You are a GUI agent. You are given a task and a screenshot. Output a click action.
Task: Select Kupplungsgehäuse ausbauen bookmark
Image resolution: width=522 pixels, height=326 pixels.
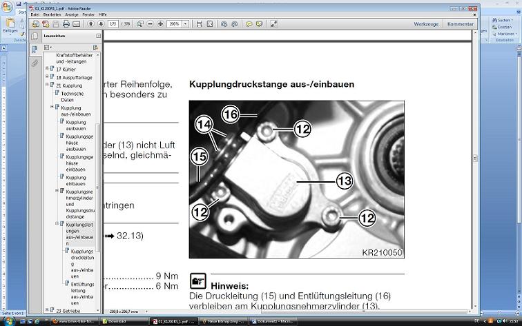tap(79, 143)
